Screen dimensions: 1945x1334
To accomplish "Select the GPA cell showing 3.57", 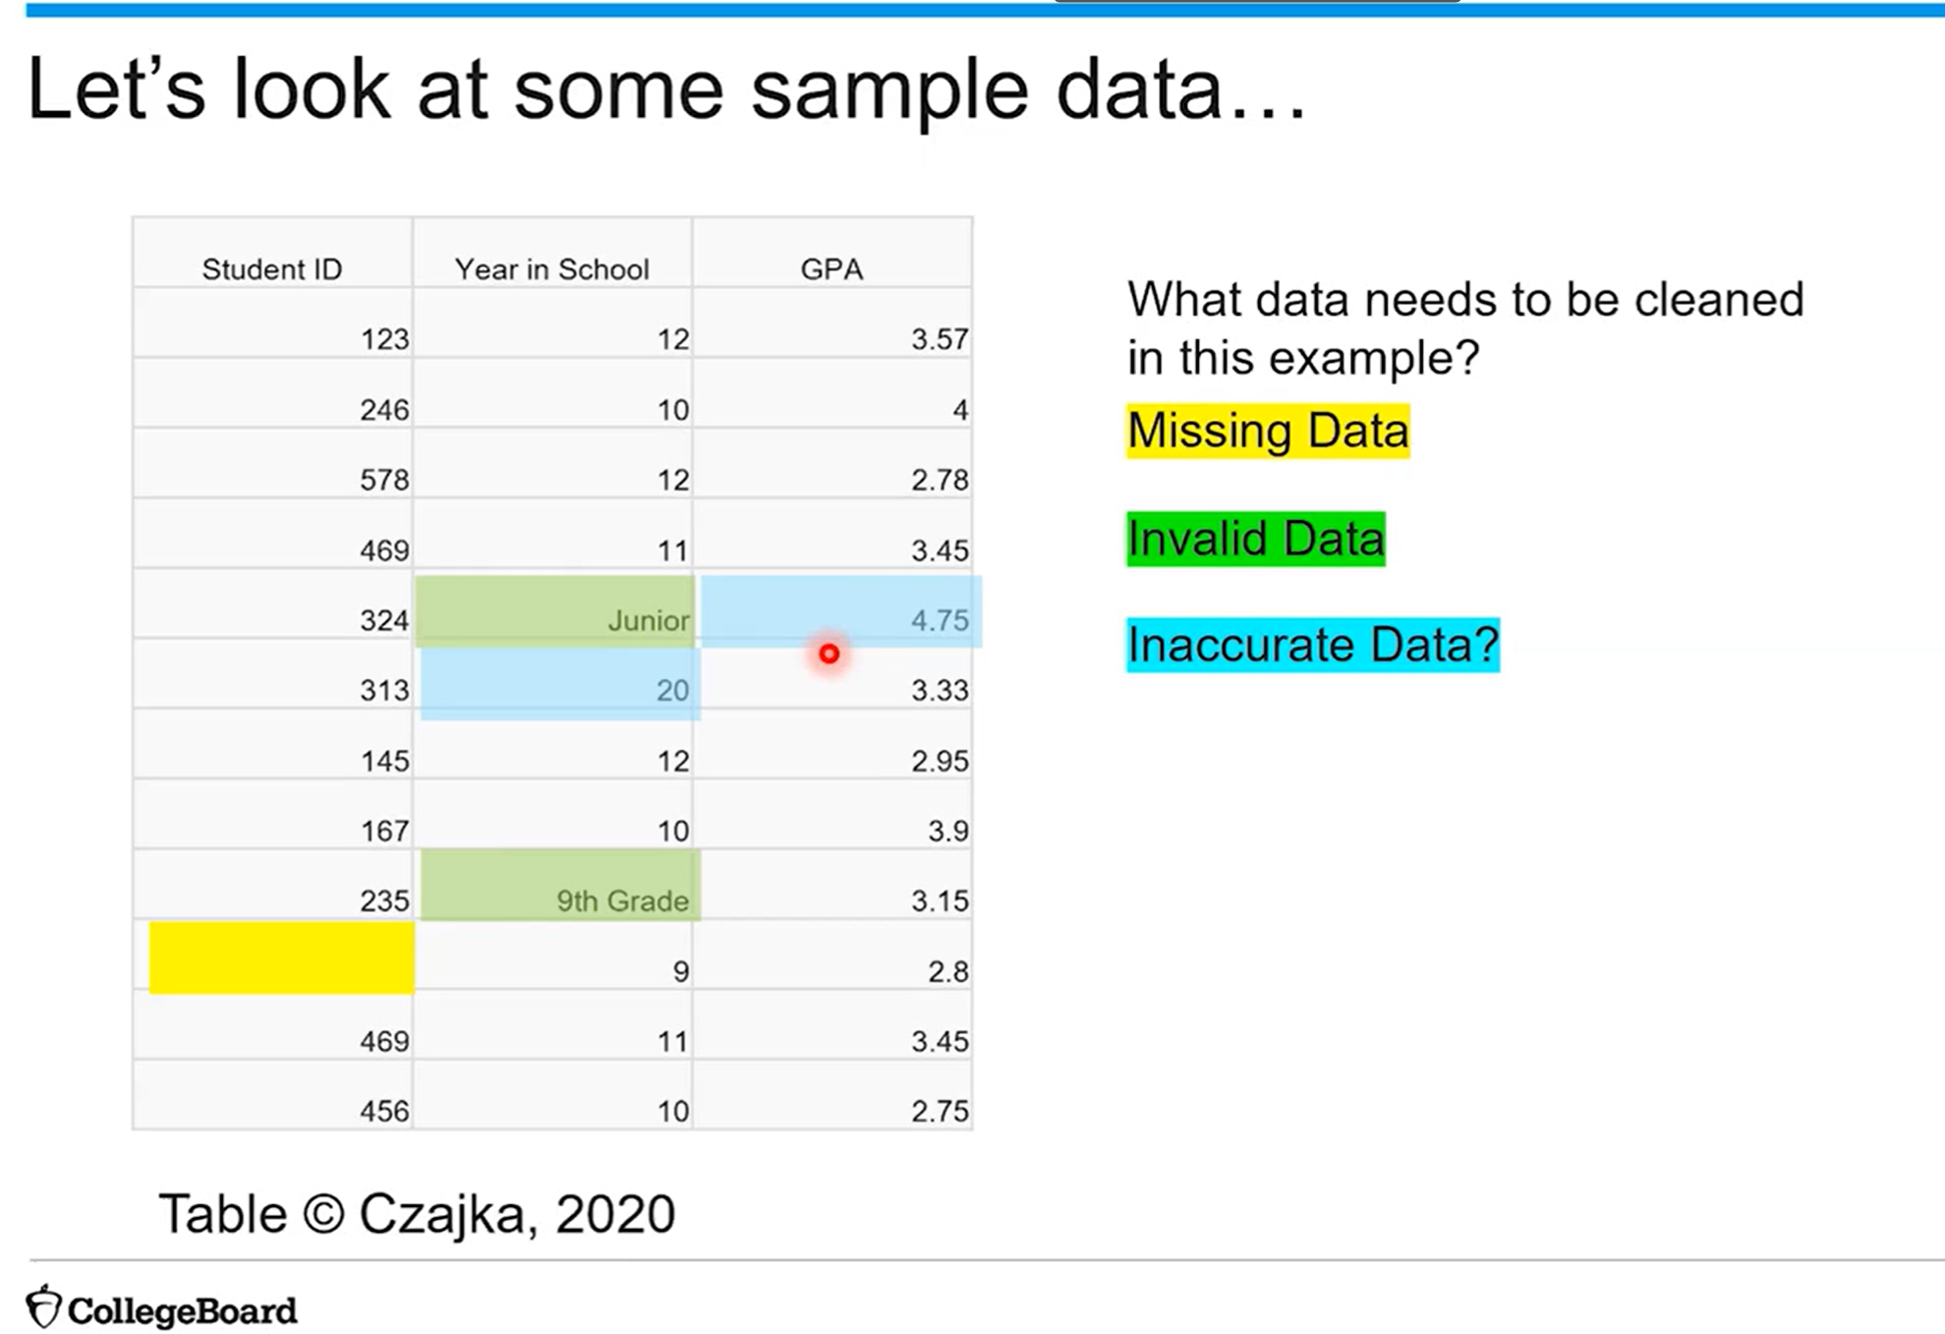I will (x=832, y=323).
